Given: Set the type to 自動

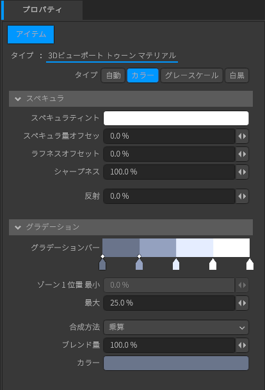Looking at the screenshot, I should pyautogui.click(x=113, y=75).
